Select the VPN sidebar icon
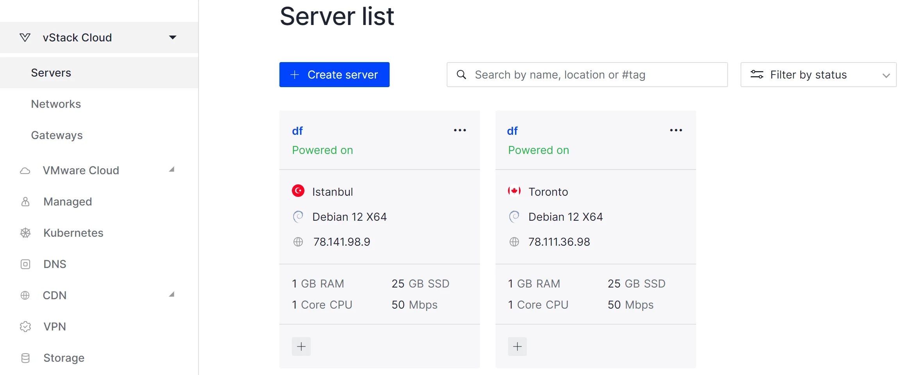Viewport: 900px width, 375px height. [25, 327]
